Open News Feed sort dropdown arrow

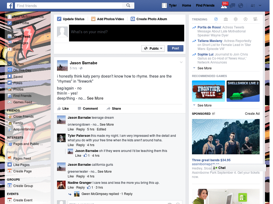[48, 37]
